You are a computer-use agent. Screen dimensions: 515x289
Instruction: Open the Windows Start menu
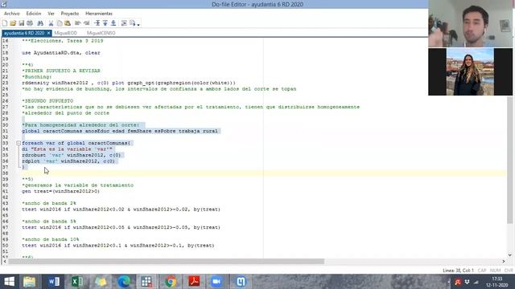click(9, 282)
